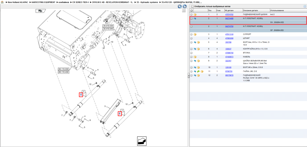The width and height of the screenshot is (307, 147).
Task: Click the box icon in the КАБЕЛЬ row
Action: (x=195, y=57)
